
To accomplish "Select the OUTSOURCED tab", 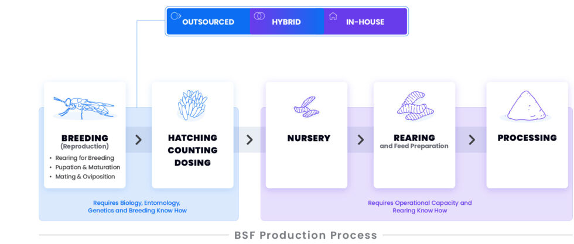I will click(x=209, y=22).
